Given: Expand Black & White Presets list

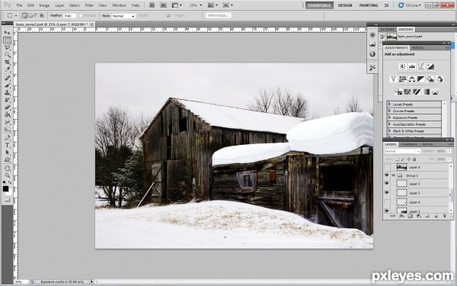Looking at the screenshot, I should pos(389,131).
